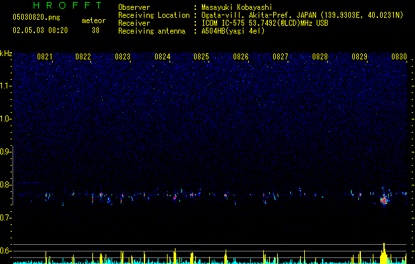Click the 0828 time marker

tap(320, 57)
